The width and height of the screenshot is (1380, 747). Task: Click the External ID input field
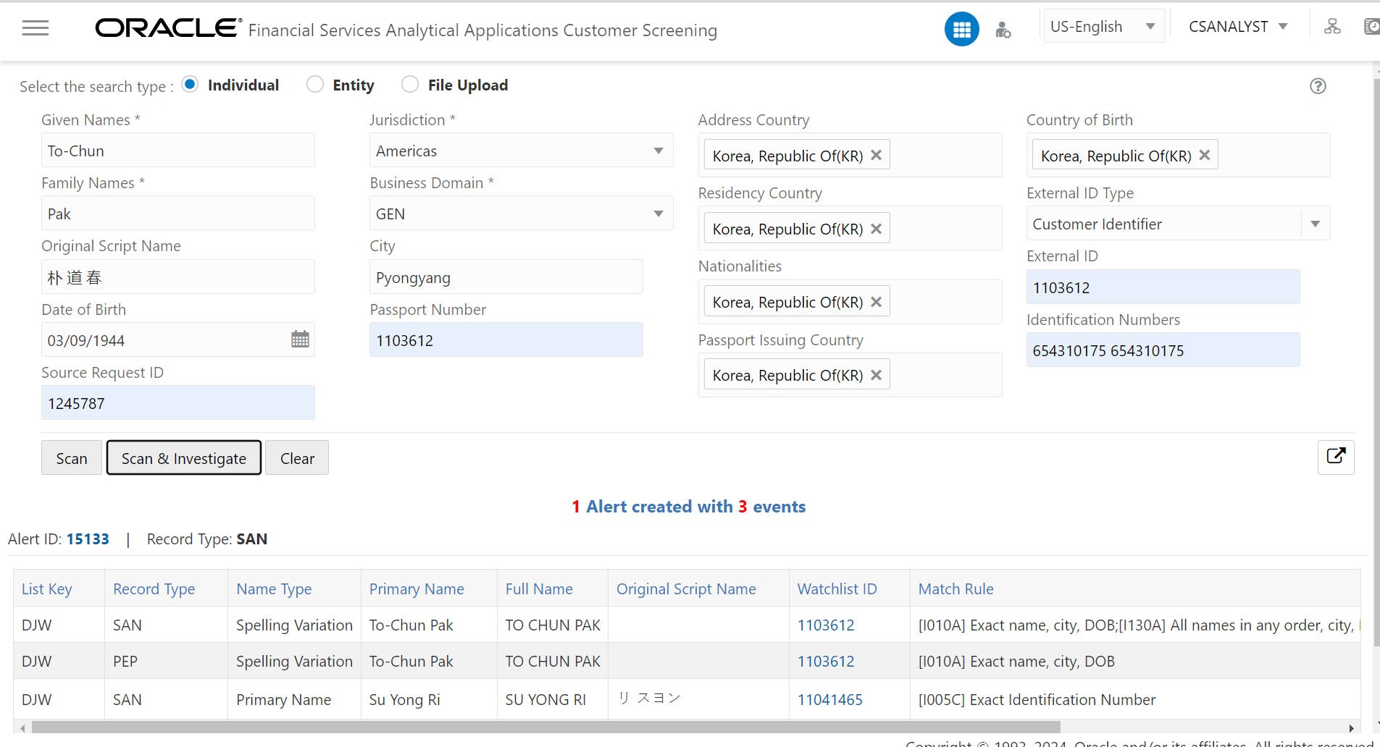(x=1163, y=287)
